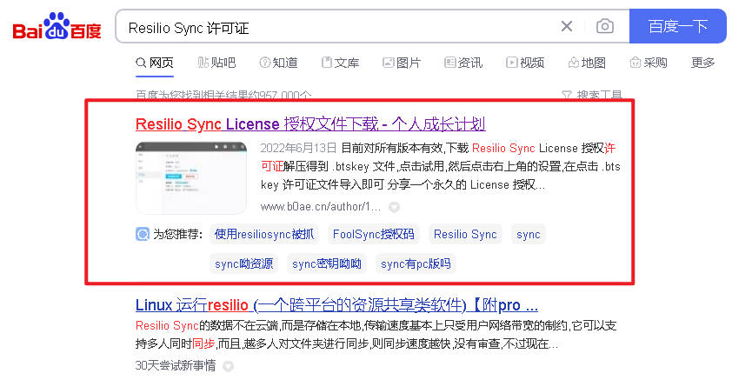Screen dimensions: 752x380
Task: Click the 百度一下 search button
Action: tap(677, 26)
